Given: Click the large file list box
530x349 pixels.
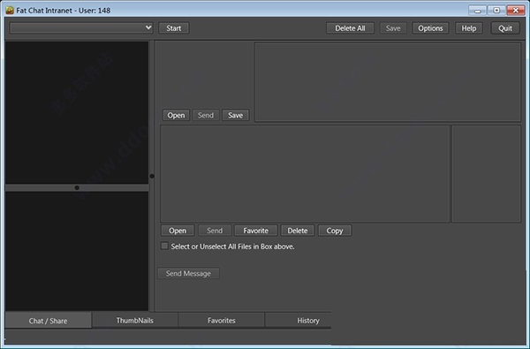Looking at the screenshot, I should (x=305, y=173).
